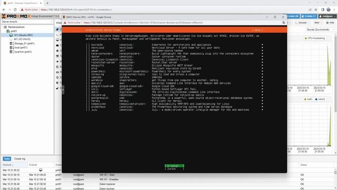Open the Chrome side panel icon
Screen dimensions: 338x190
point(323,9)
